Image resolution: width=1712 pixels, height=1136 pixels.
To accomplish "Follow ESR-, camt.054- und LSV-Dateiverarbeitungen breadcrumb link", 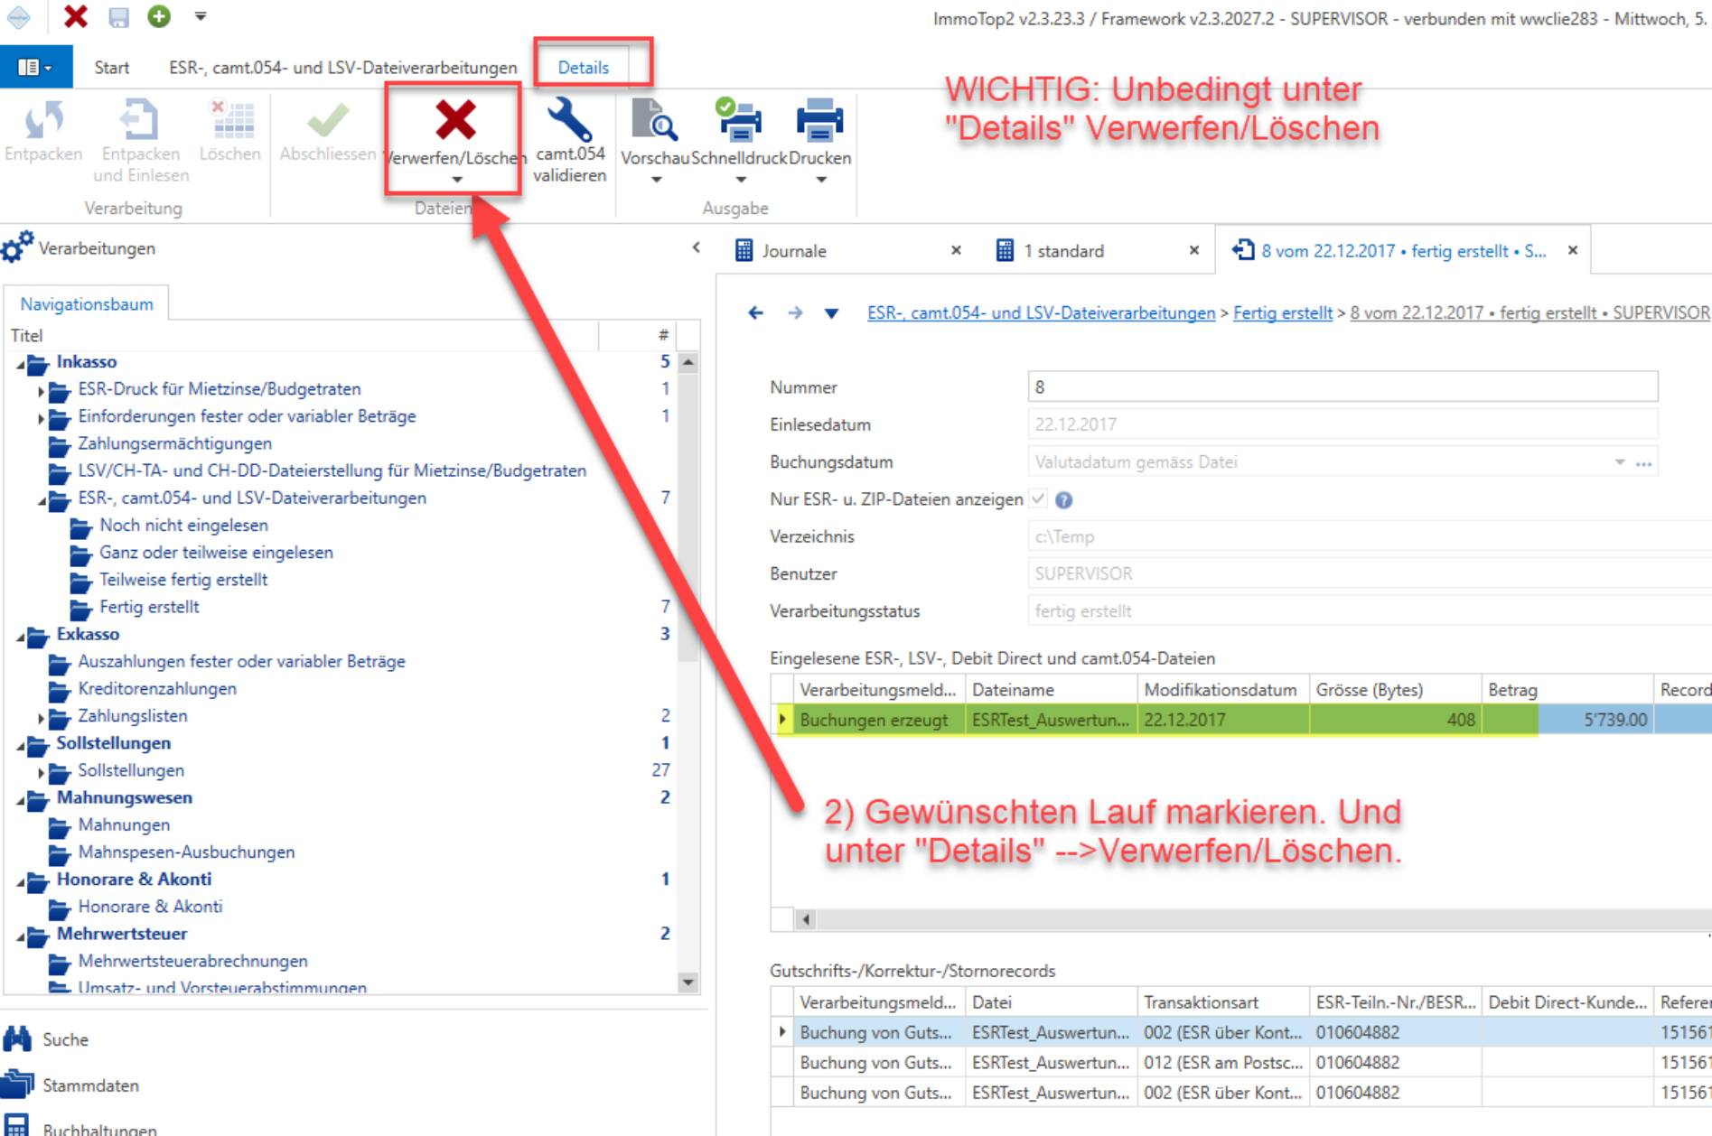I will pos(1041,313).
